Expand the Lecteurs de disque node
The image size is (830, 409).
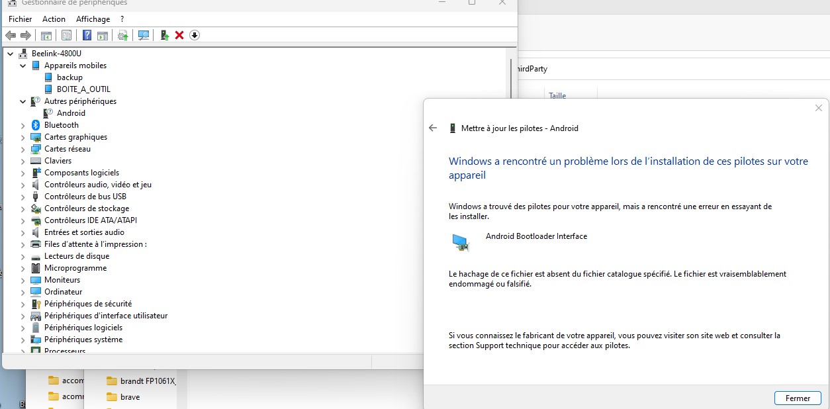point(23,256)
